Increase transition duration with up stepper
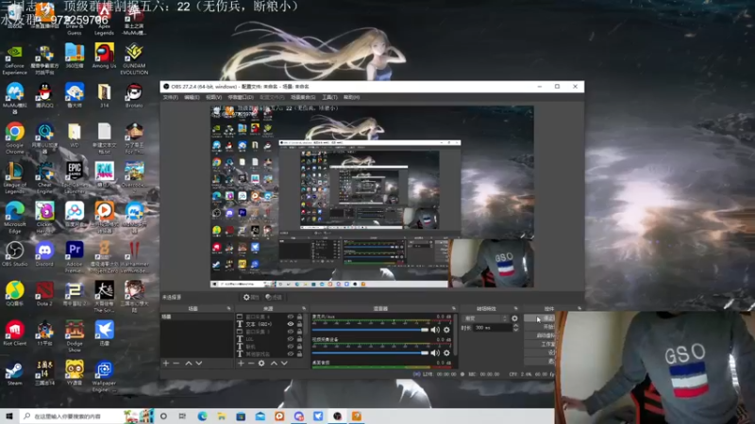Viewport: 755px width, 424px height. (515, 326)
